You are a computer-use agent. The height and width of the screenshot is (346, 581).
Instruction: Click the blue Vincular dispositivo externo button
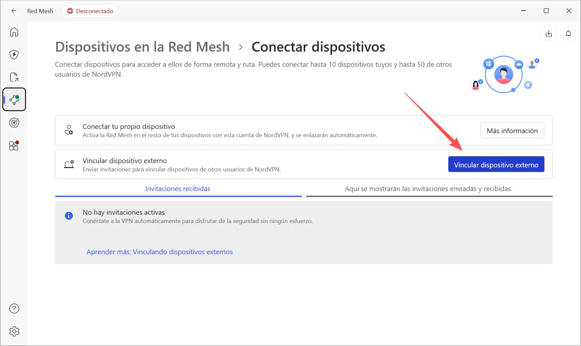(x=496, y=164)
